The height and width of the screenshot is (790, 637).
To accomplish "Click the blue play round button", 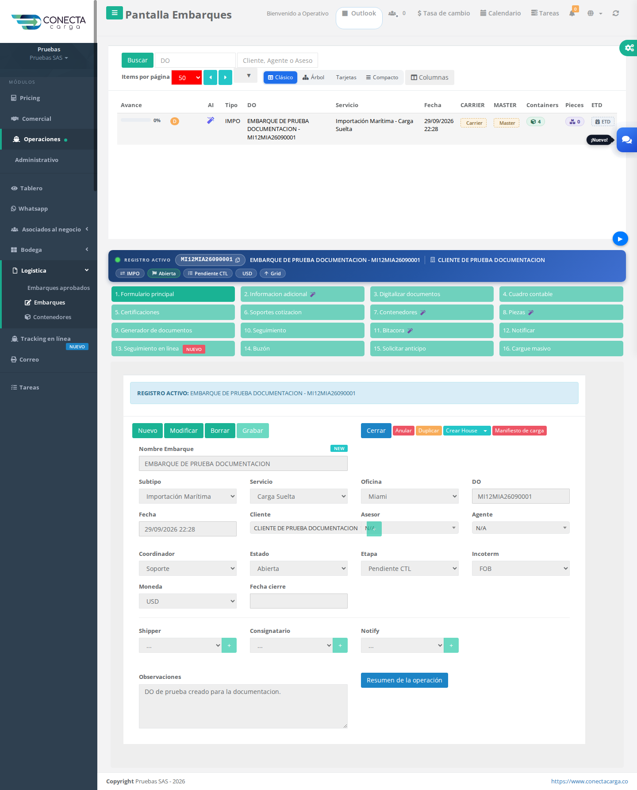I will tap(620, 239).
